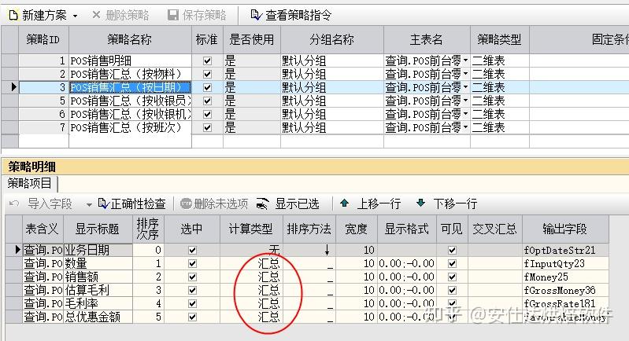Click the 上移一行 up arrow icon
This screenshot has width=629, height=341.
(344, 203)
